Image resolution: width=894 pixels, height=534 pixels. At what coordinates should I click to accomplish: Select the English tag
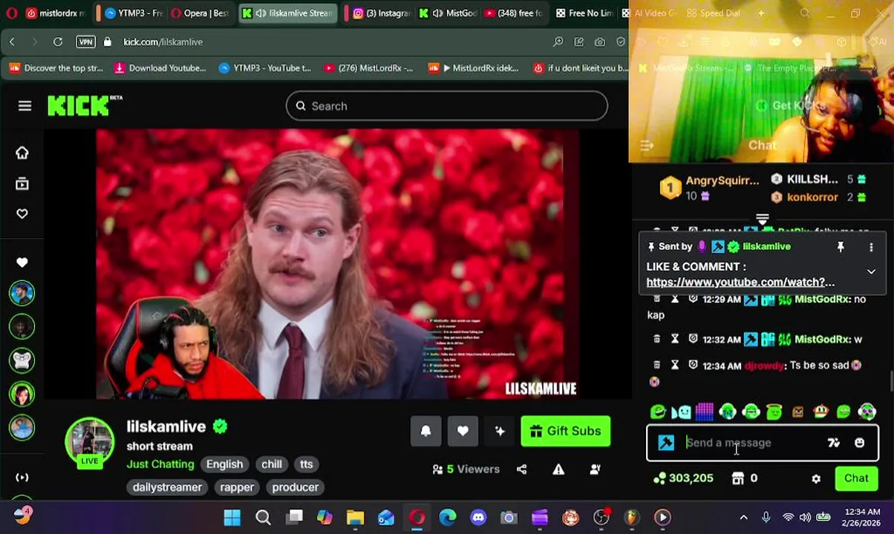(224, 464)
